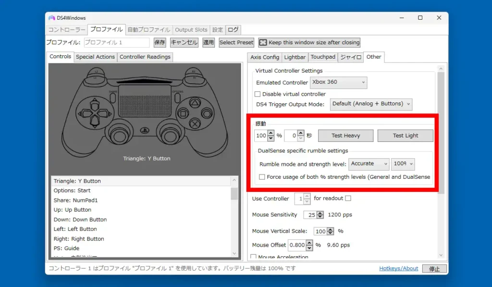Switch to Special Actions tab
Viewport: 492px width, 287px height.
click(96, 57)
